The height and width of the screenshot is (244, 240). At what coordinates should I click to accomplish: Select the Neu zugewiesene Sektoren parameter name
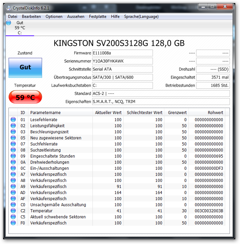56,138
